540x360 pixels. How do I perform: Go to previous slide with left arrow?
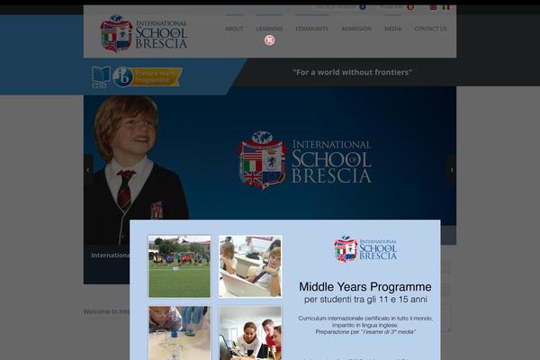tap(88, 170)
